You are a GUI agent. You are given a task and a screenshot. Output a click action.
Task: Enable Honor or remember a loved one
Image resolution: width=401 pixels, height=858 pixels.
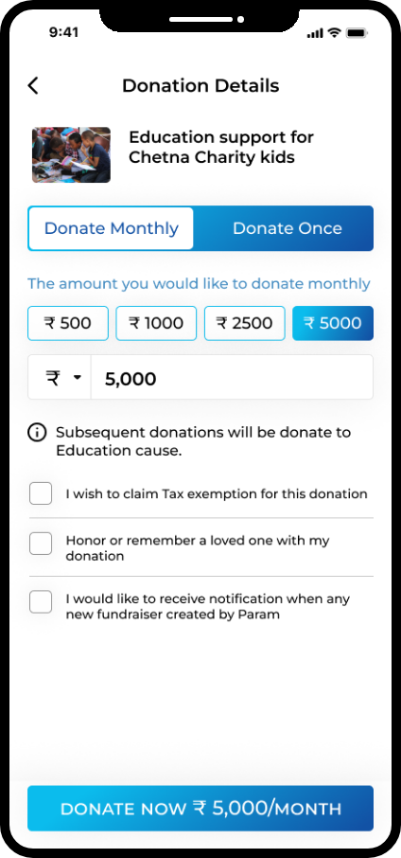[41, 544]
